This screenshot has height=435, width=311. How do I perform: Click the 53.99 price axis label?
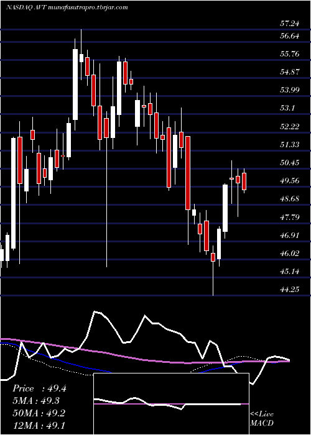290,90
